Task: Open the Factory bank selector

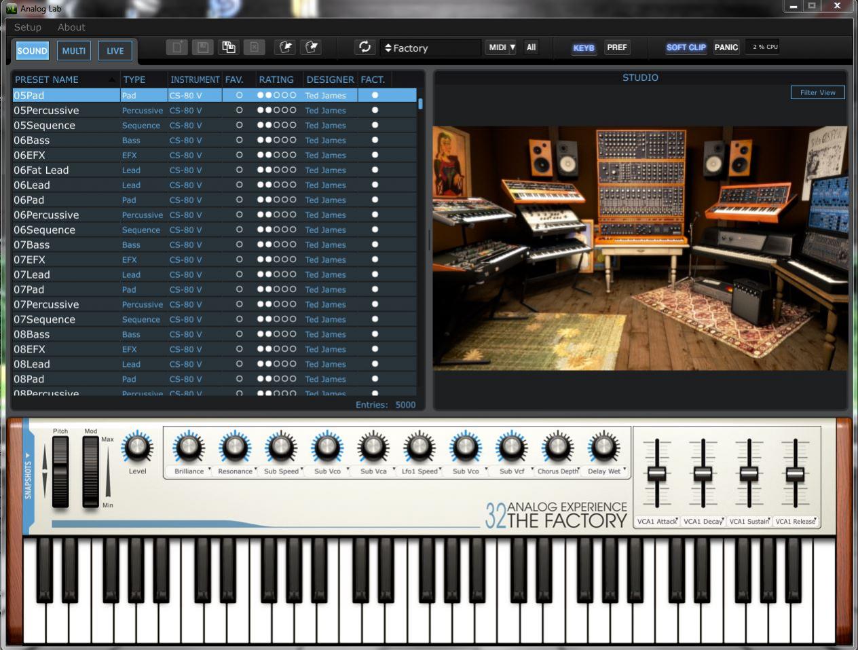Action: tap(430, 48)
